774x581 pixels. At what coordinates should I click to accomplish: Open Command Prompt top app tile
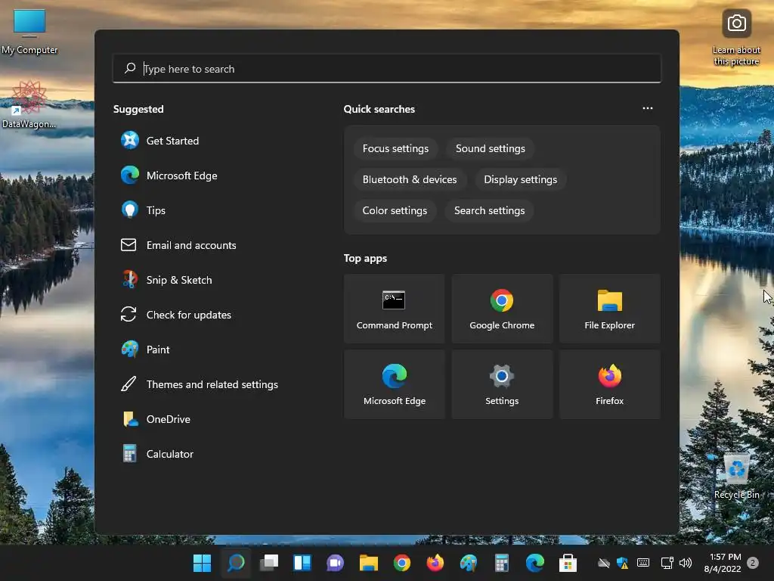[394, 309]
